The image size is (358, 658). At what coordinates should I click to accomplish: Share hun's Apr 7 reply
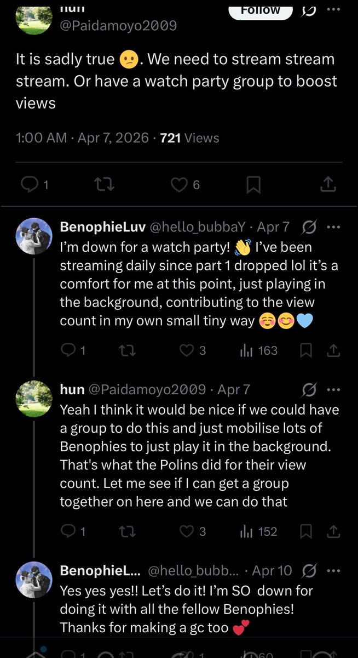click(333, 531)
